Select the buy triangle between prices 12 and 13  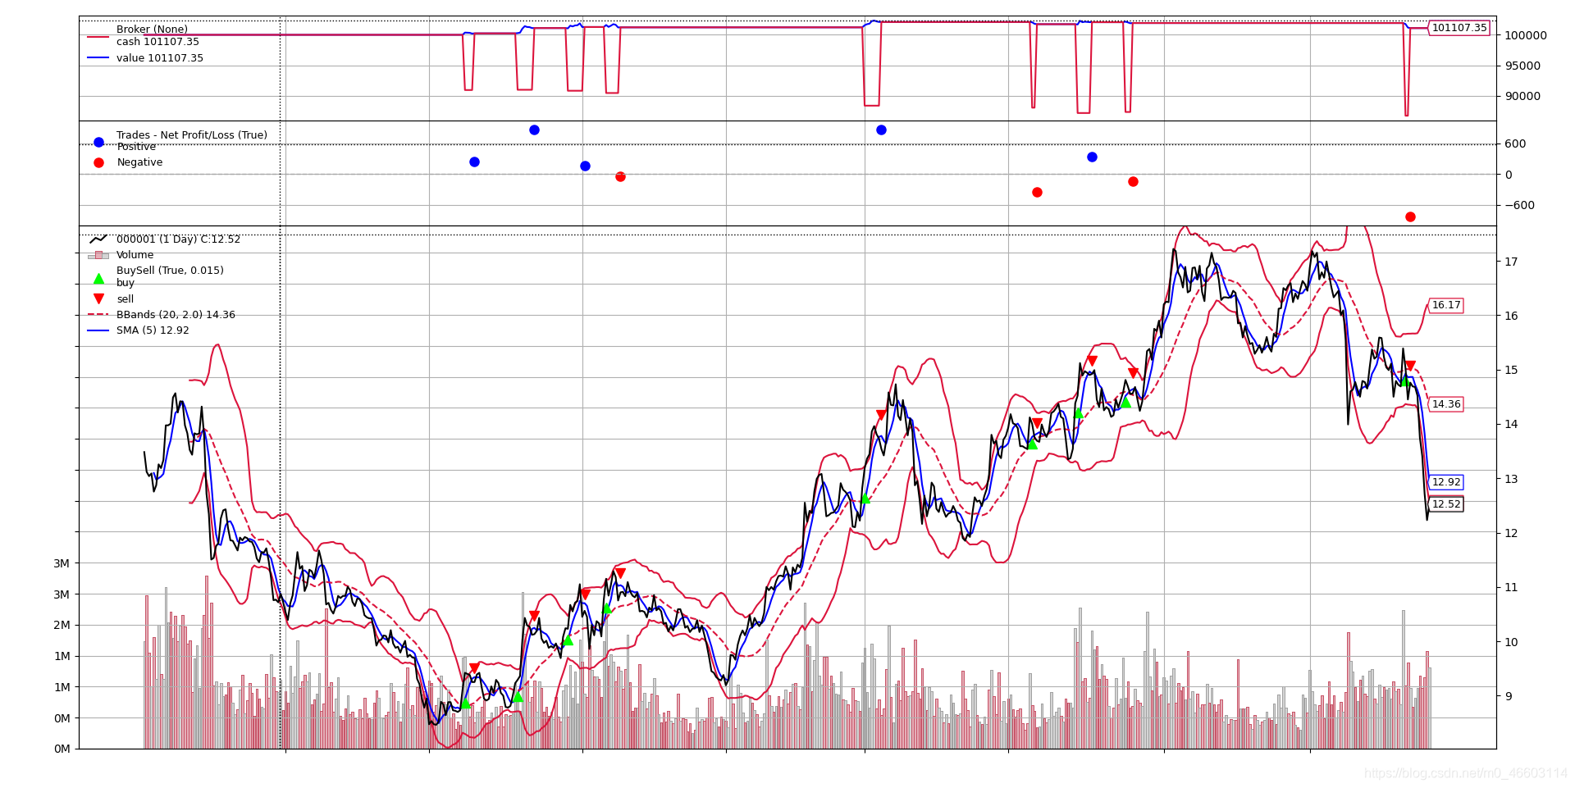point(865,499)
